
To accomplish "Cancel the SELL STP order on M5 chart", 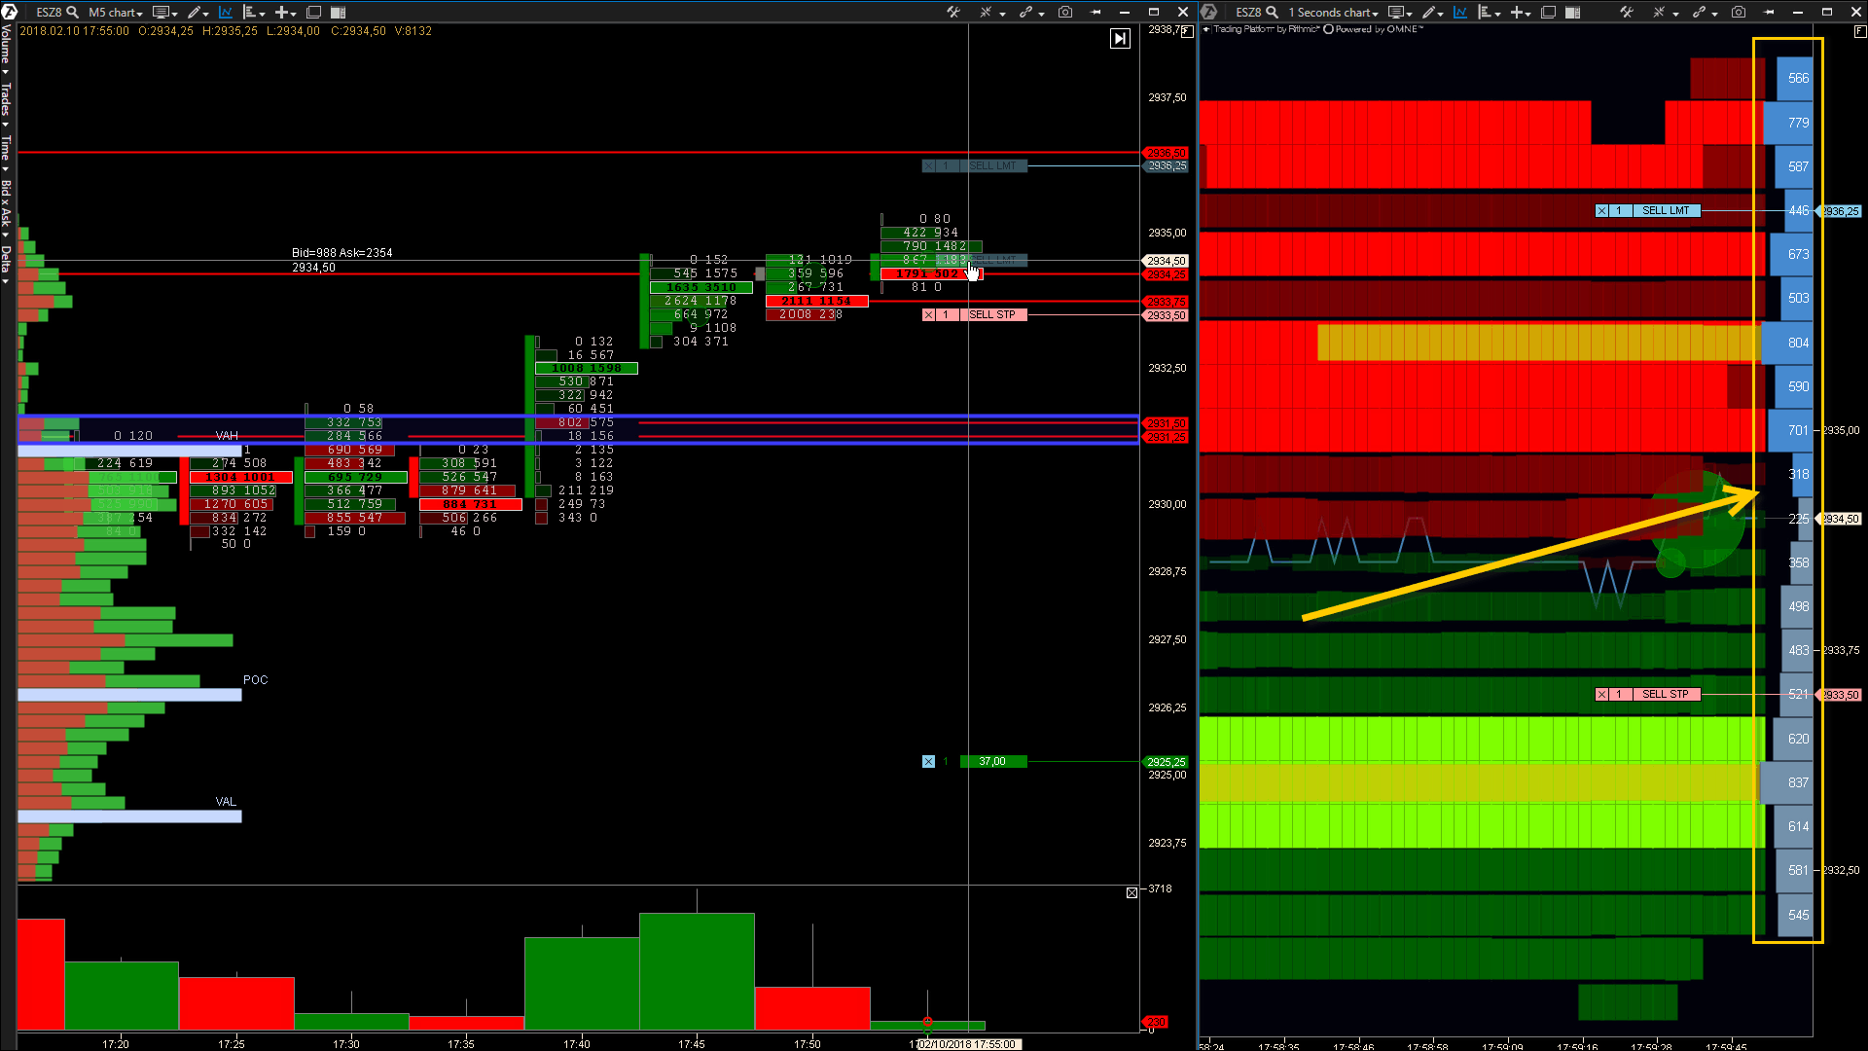I will pyautogui.click(x=928, y=314).
